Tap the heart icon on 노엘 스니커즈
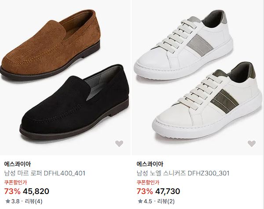The width and height of the screenshot is (264, 209). point(252,144)
